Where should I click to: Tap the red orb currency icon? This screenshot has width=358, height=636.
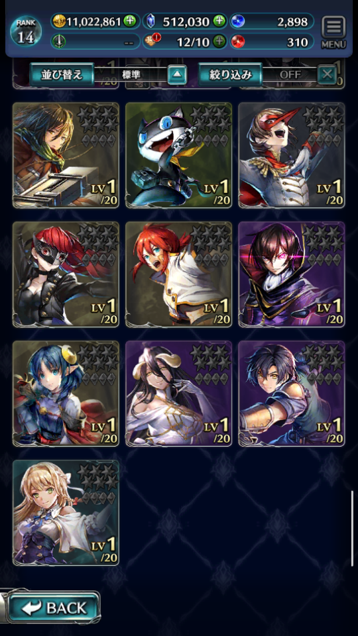point(239,41)
